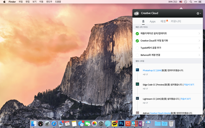Open KakaoTalk from the Dock
The image size is (205, 128).
coord(114,123)
